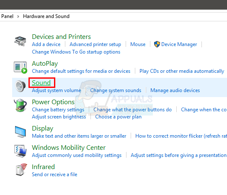The image size is (227, 195).
Task: Open Change Windows To Go startup options
Action: [x=76, y=52]
